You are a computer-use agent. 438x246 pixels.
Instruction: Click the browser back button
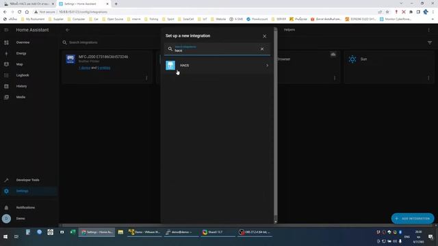click(5, 12)
